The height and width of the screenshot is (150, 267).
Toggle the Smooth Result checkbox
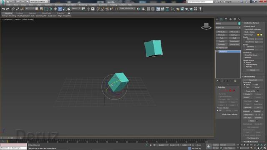pyautogui.click(x=244, y=26)
